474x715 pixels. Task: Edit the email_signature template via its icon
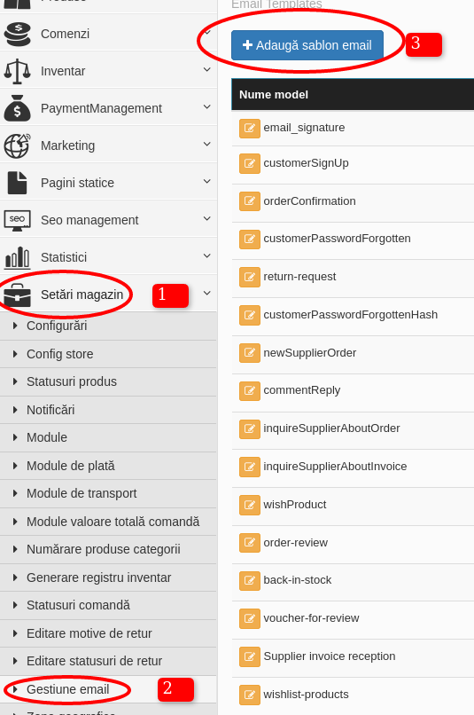click(x=250, y=128)
